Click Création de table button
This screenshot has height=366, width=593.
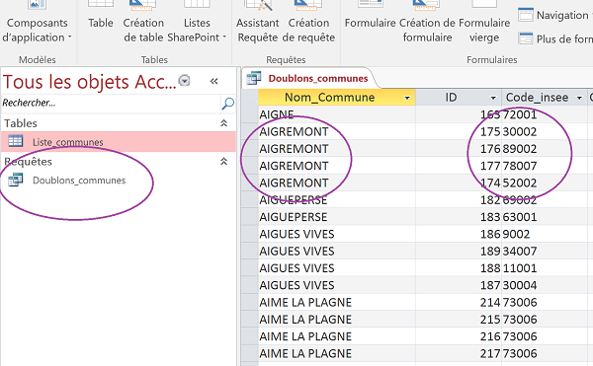pos(143,22)
